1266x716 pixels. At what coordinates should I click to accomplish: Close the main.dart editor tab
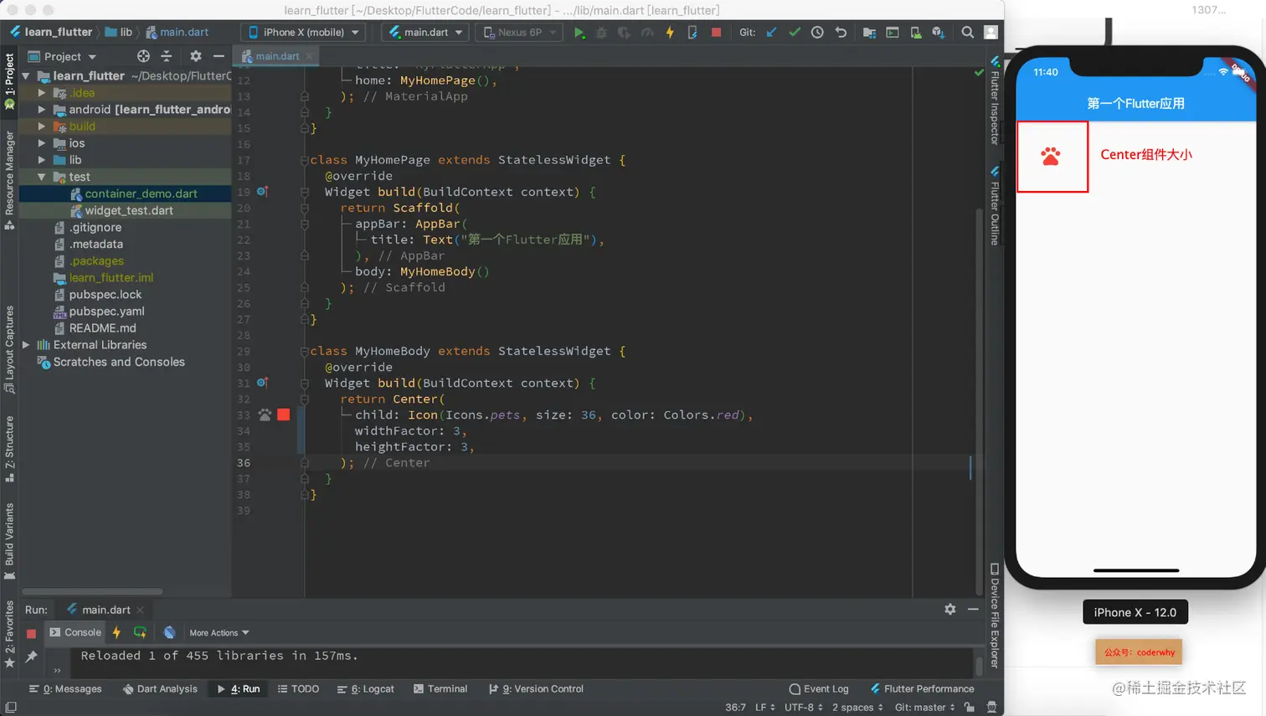(x=309, y=56)
